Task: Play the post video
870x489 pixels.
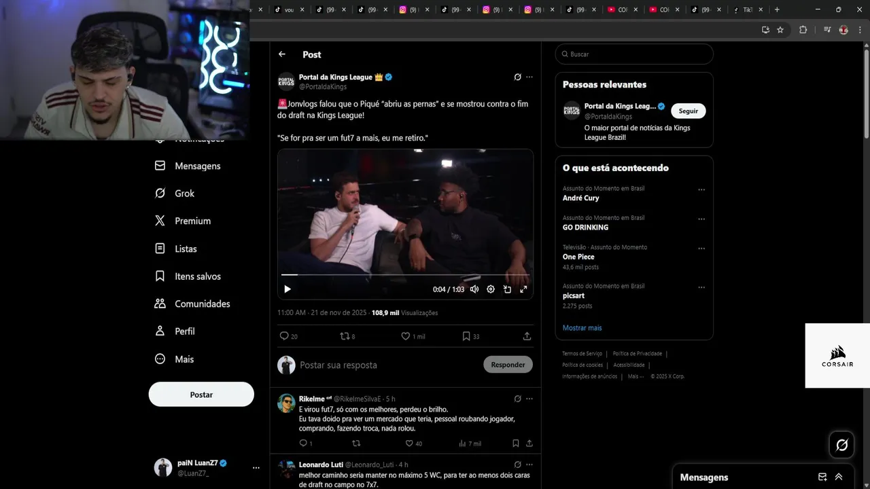Action: (288, 289)
